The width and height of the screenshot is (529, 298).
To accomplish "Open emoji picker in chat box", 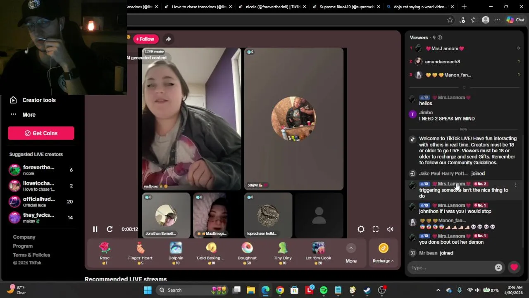I will tap(498, 268).
